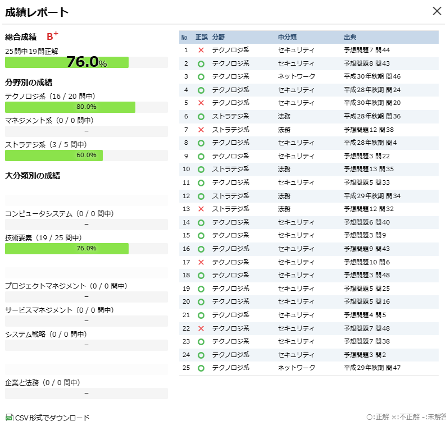Click the テクノロジ系 80.0% progress bar
Screen dimensions: 446x421
(87, 107)
